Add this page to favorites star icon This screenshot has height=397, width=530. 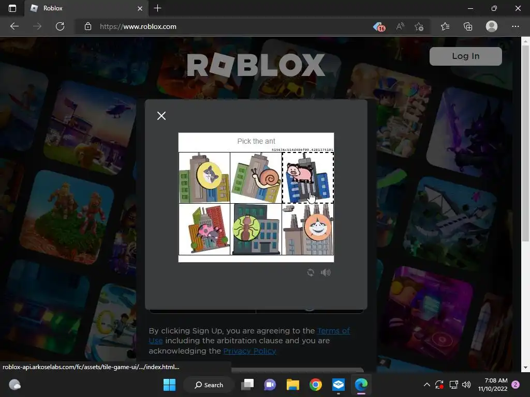(x=419, y=26)
